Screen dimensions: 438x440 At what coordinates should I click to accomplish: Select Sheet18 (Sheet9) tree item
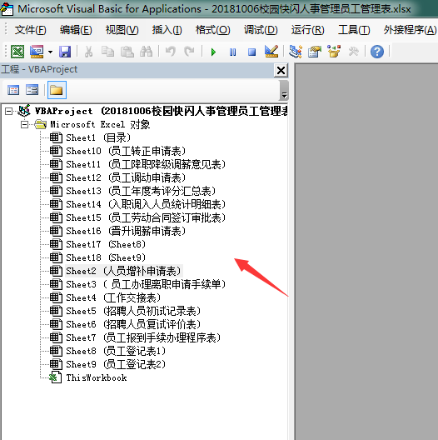click(106, 257)
